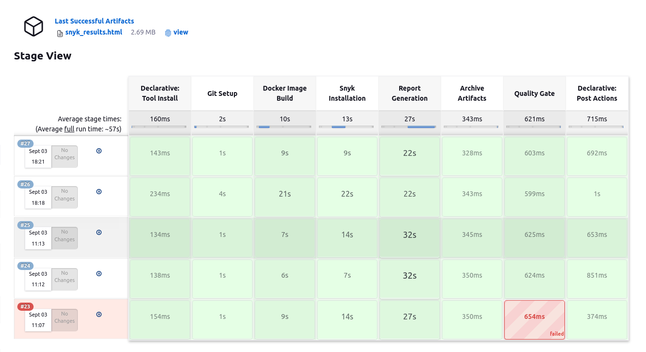Download snyk_results.html artifact
Screen dimensions: 646x352
tap(94, 32)
